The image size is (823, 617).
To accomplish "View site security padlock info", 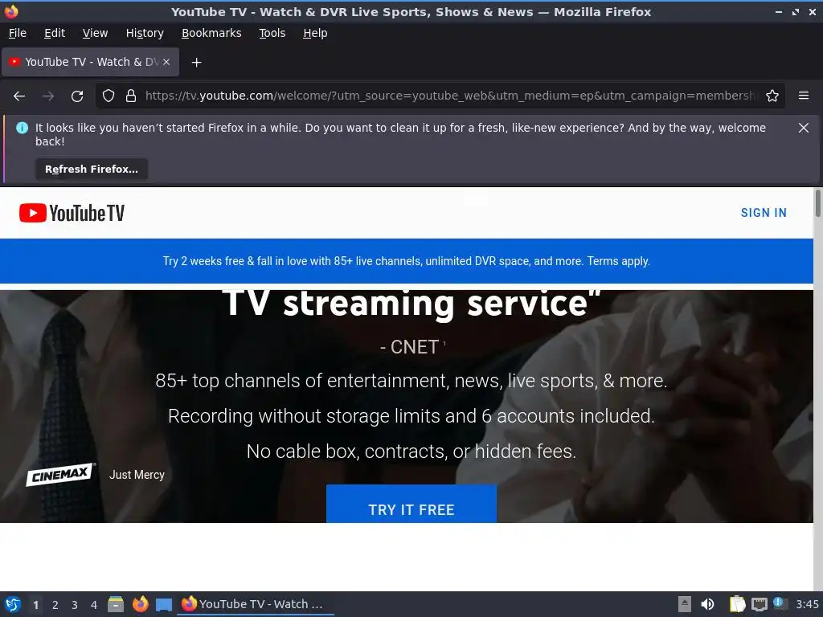I will click(x=131, y=96).
